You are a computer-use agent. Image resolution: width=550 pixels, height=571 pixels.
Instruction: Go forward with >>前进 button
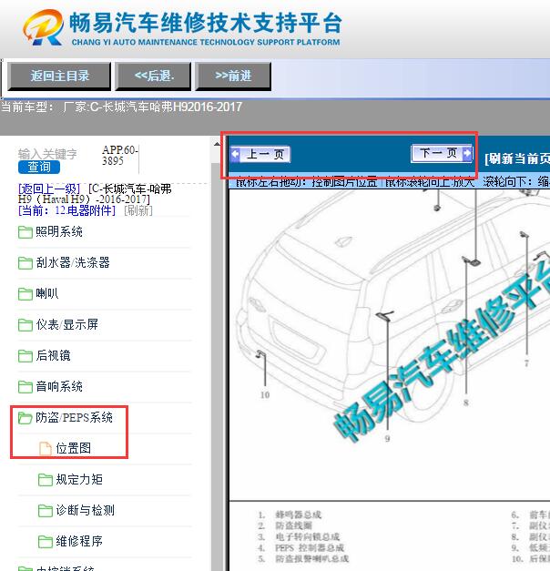coord(233,76)
